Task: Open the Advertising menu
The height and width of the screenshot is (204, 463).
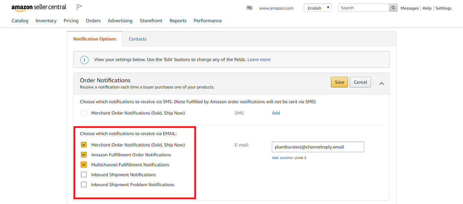Action: (120, 21)
